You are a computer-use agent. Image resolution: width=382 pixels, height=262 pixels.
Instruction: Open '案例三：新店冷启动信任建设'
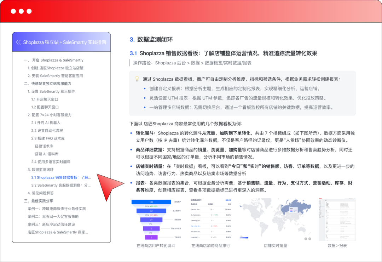(x=51, y=224)
